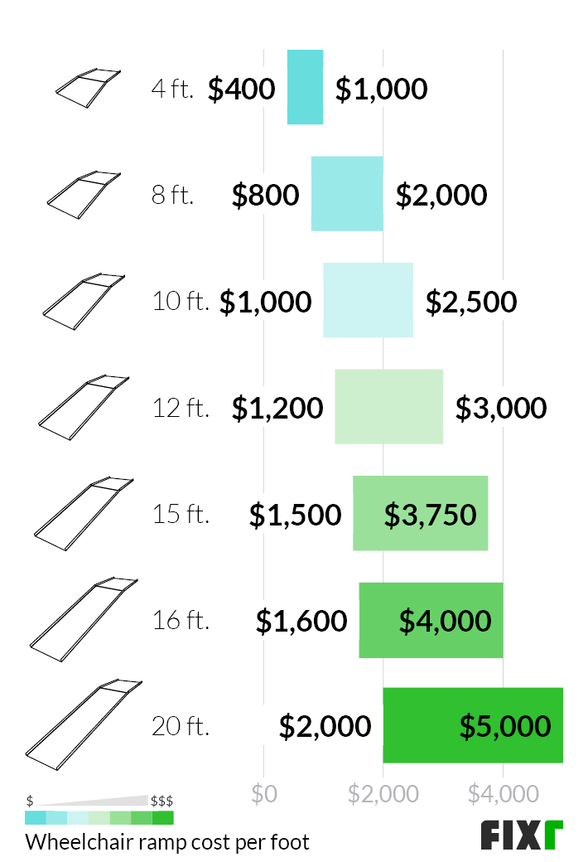Click the Wheelchair ramp cost per foot caption
The image size is (588, 862).
click(167, 841)
